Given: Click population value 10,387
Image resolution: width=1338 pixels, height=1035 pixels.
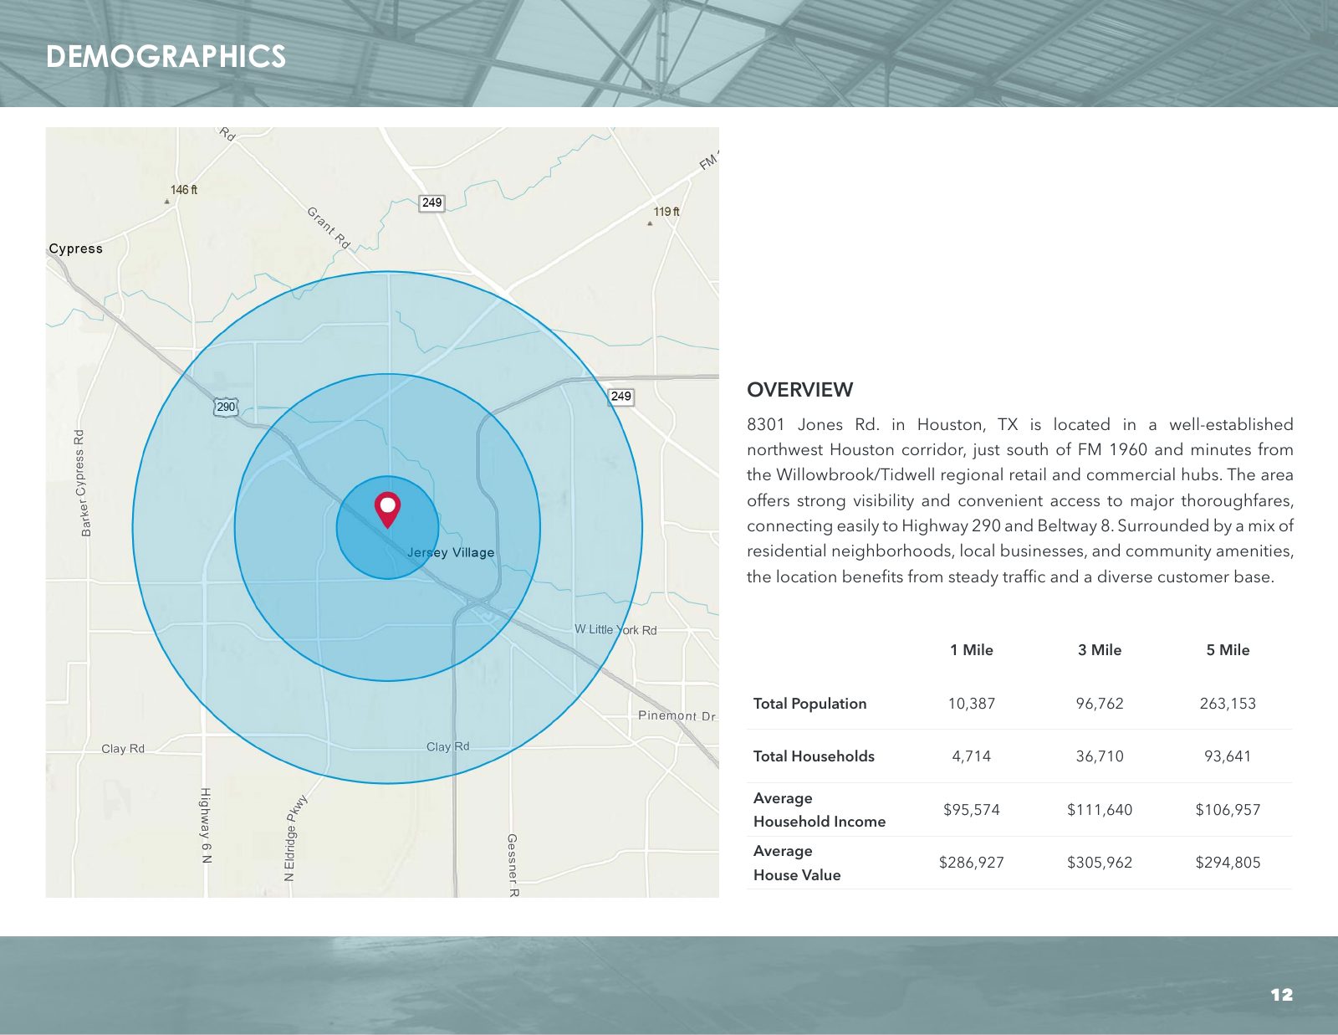Looking at the screenshot, I should click(x=972, y=704).
